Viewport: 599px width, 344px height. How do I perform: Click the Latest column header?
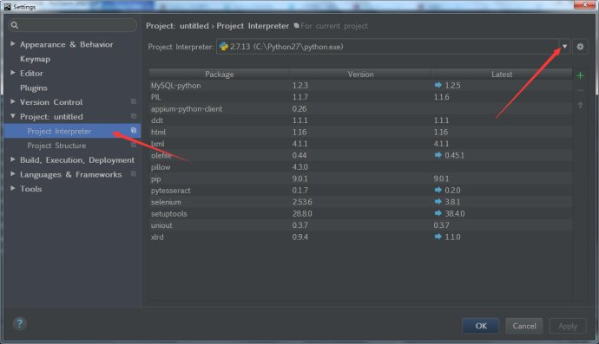(502, 74)
